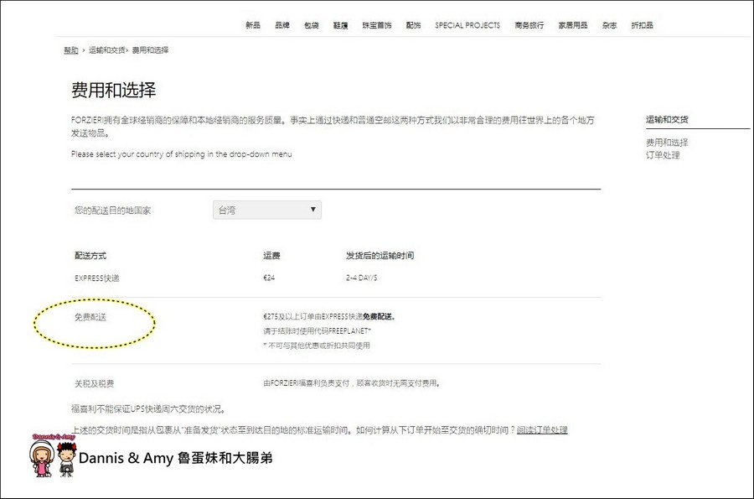Viewport: 754px width, 499px height.
Task: Click the 帮助 breadcrumb link
Action: [x=71, y=50]
